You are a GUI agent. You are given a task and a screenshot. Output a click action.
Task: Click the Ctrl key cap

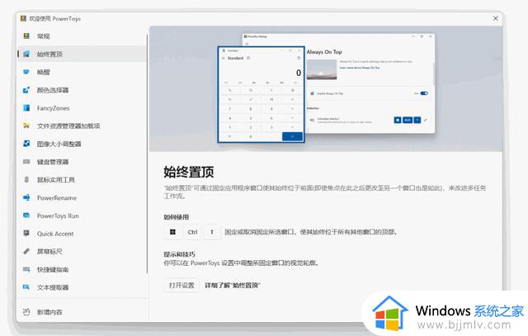pyautogui.click(x=192, y=232)
